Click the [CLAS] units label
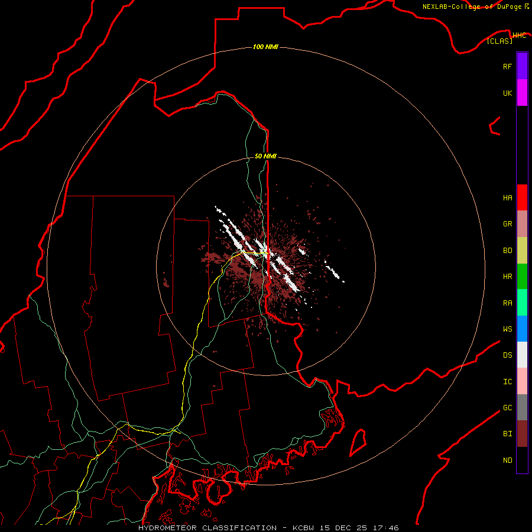 [x=499, y=41]
